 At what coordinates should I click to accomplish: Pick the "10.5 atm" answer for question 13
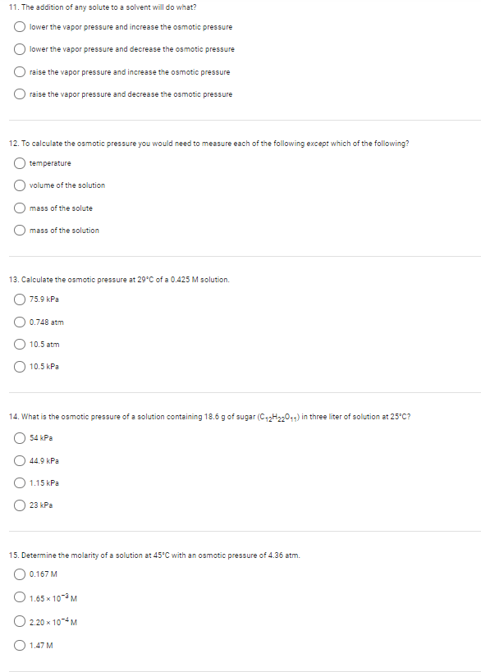pos(18,344)
